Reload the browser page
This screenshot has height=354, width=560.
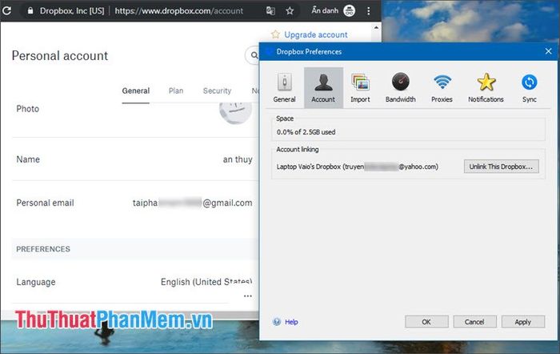coord(6,10)
